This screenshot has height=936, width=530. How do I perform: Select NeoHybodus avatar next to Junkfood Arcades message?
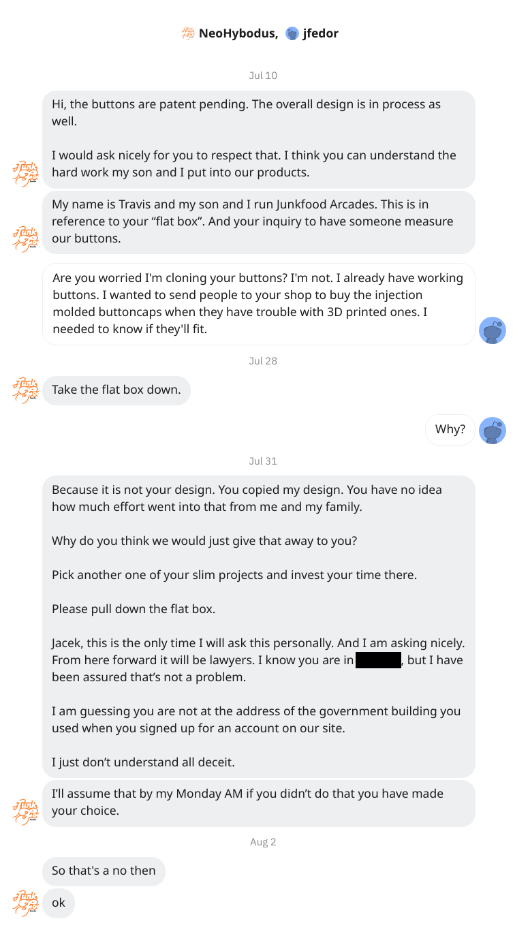click(x=26, y=239)
